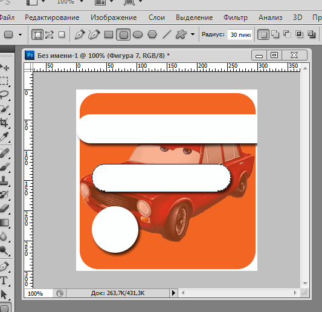Choose Freeform Pen in options bar
Viewport: 322px width, 312px height.
coord(94,34)
